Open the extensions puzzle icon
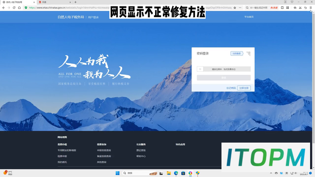 tap(295, 8)
